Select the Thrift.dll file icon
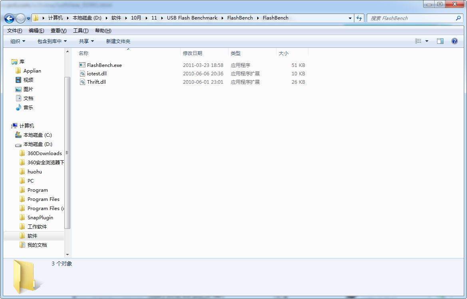The width and height of the screenshot is (467, 299). (82, 82)
